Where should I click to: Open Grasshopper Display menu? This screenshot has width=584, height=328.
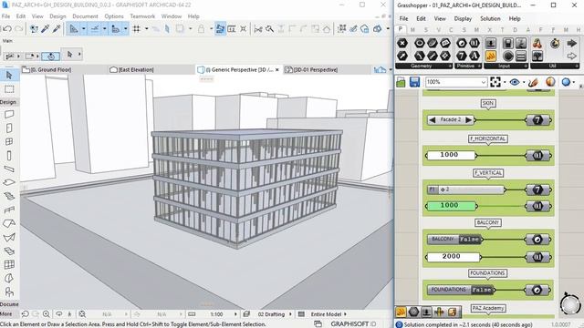coord(463,18)
